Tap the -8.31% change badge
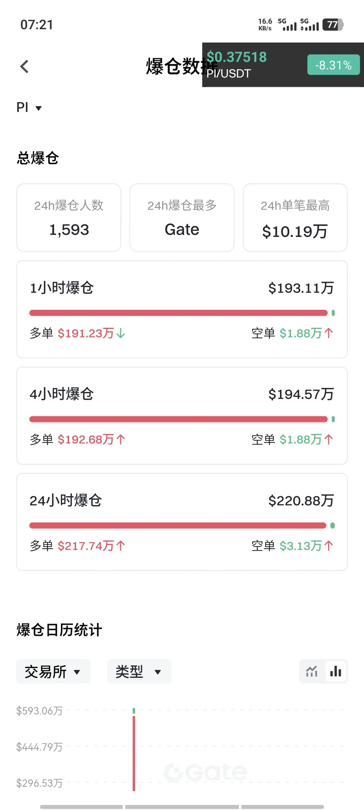The image size is (364, 810). click(x=333, y=65)
